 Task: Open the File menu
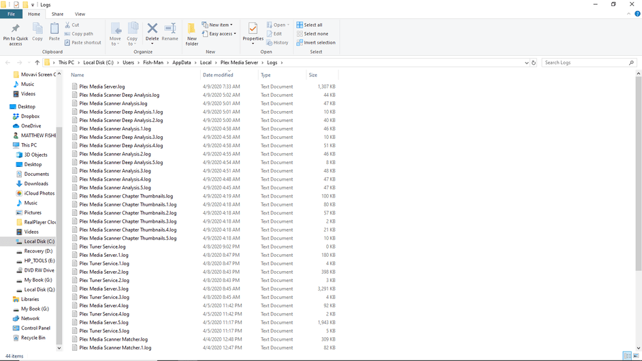click(x=11, y=14)
